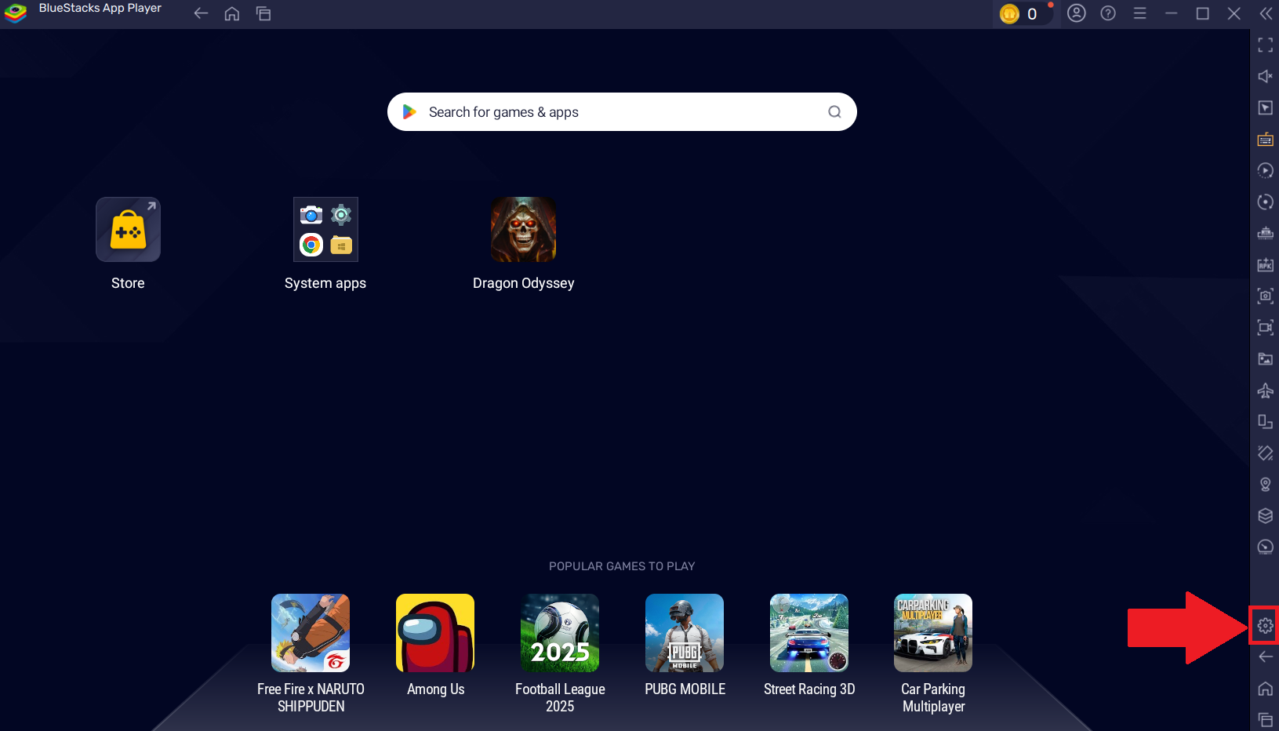Screen dimensions: 1279x731
Task: Click the search for games and apps field
Action: pyautogui.click(x=622, y=111)
